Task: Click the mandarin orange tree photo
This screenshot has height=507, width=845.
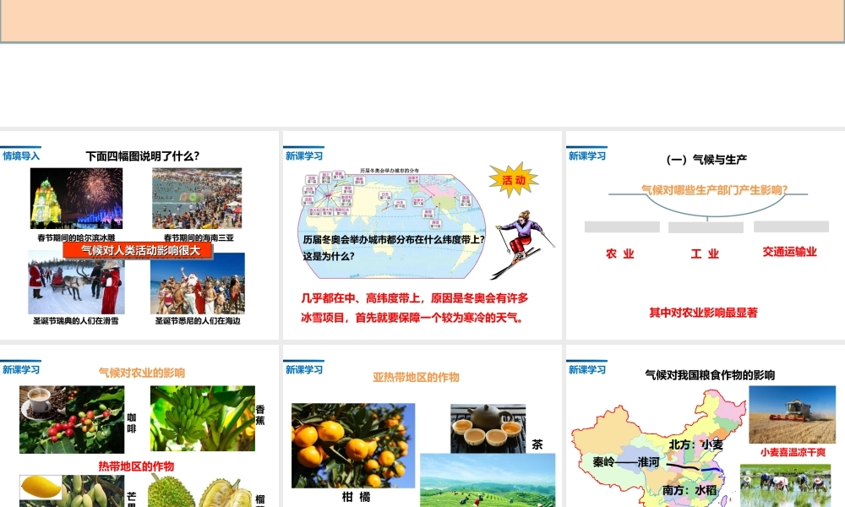Action: (353, 445)
